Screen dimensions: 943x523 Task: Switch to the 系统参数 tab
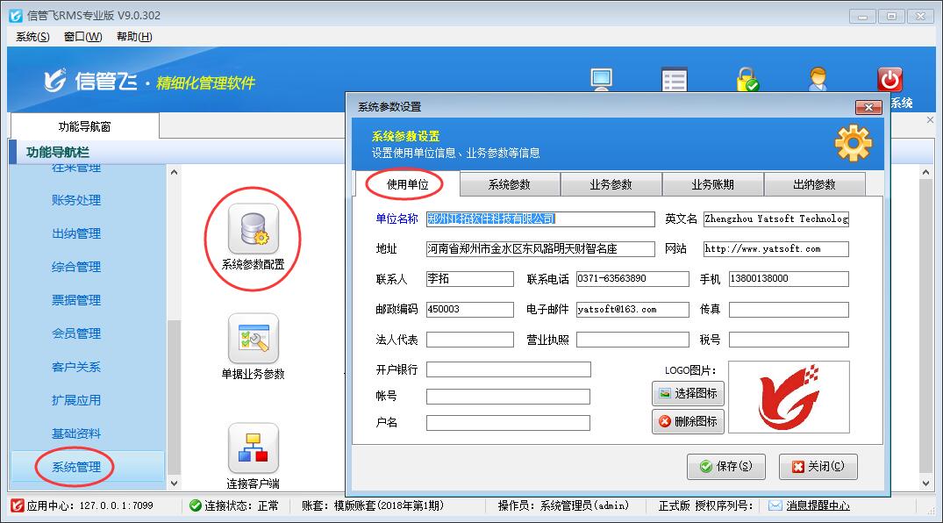tap(510, 184)
